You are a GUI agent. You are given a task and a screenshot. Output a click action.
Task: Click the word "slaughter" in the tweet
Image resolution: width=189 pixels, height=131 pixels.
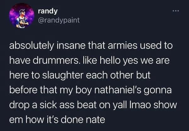pyautogui.click(x=63, y=76)
